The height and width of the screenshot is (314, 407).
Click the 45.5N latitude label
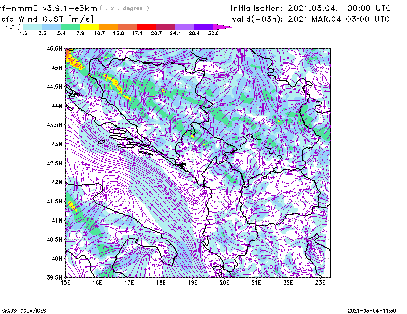tap(54, 48)
